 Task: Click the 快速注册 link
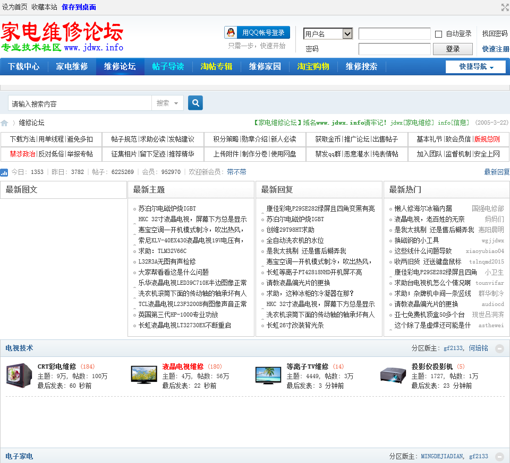click(x=495, y=49)
